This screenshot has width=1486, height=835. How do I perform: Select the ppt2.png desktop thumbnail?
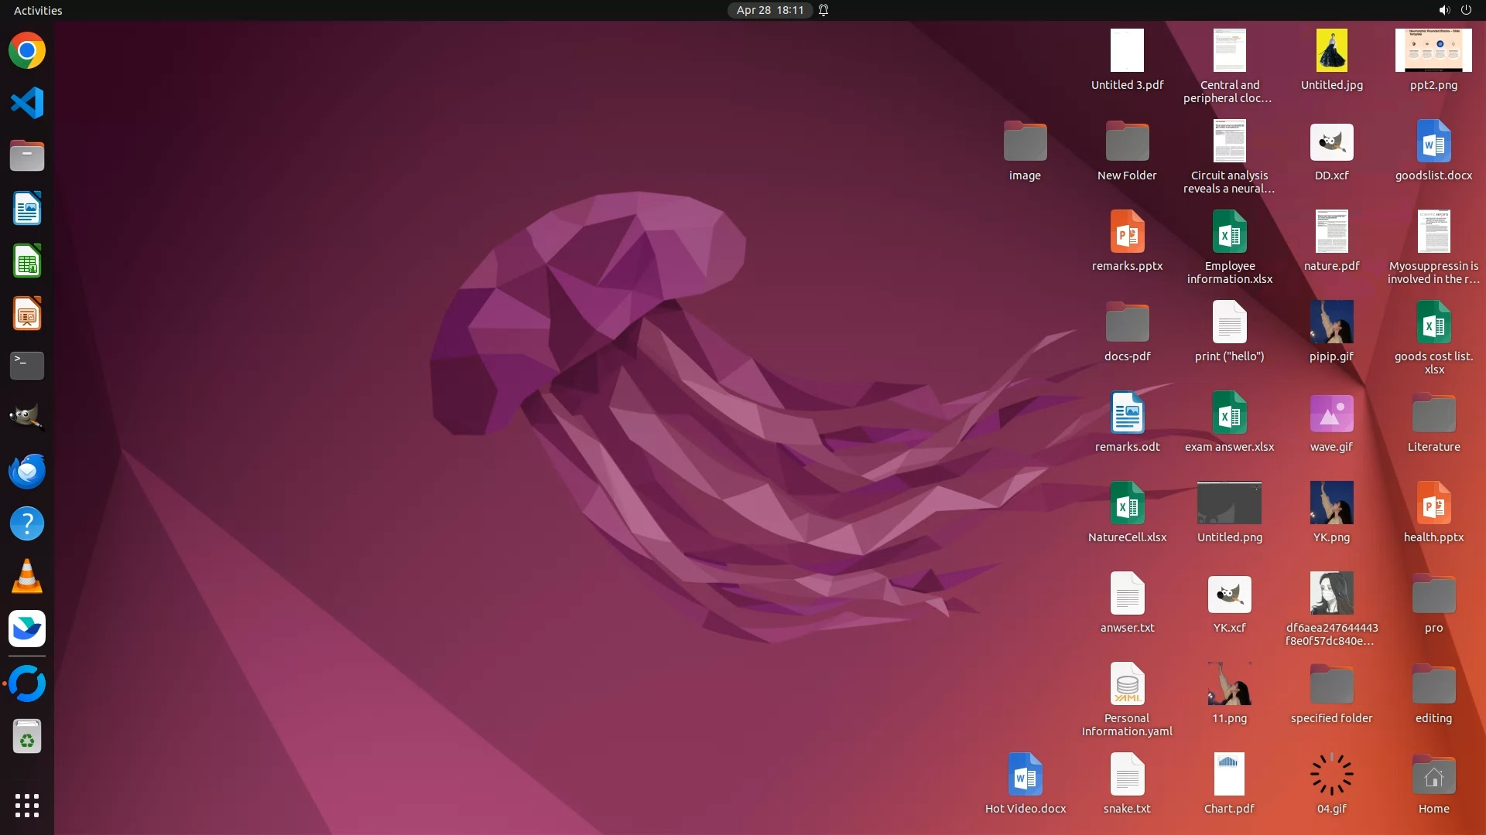click(x=1433, y=51)
